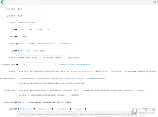Click the info icon after MacBookPro16,1
The image size is (158, 117).
click(34, 109)
